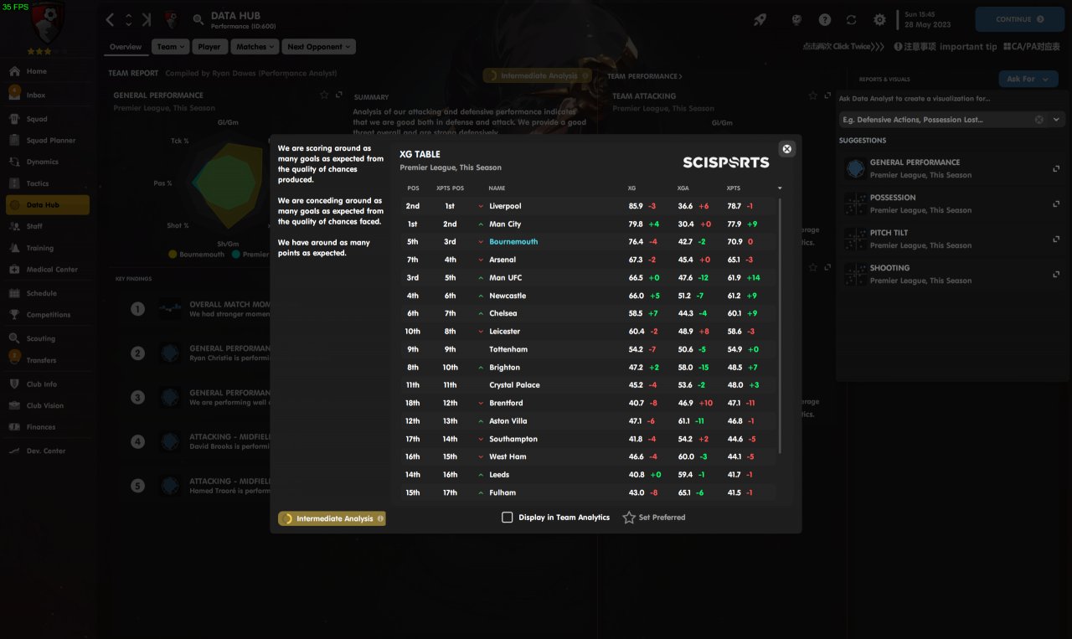Image resolution: width=1072 pixels, height=639 pixels.
Task: Click the Bournemouth club badge beside search
Action: tap(173, 19)
